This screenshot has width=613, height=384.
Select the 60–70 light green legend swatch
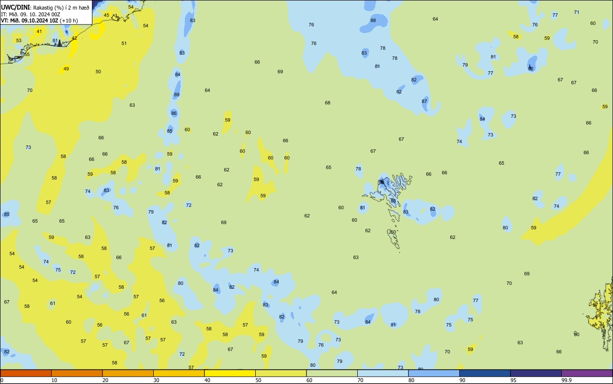332,373
